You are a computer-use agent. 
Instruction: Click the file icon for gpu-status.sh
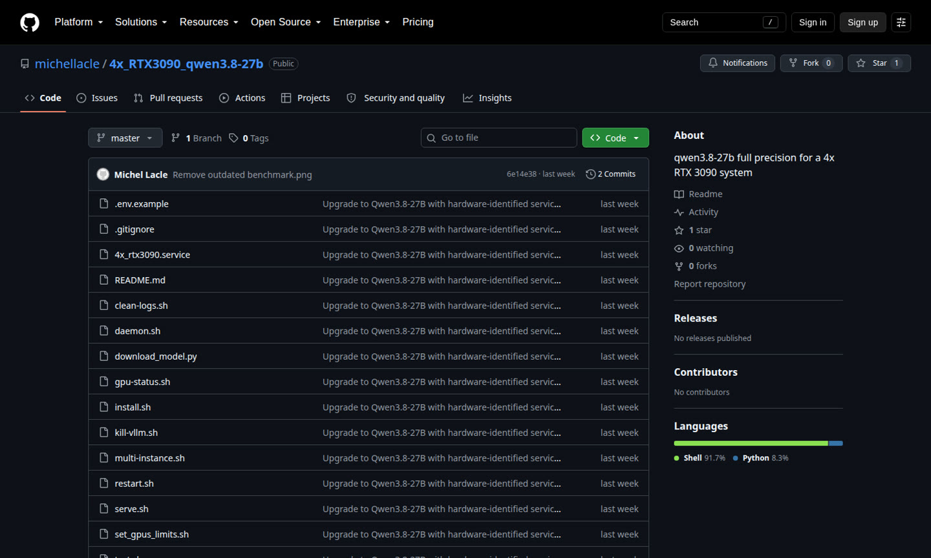(103, 382)
